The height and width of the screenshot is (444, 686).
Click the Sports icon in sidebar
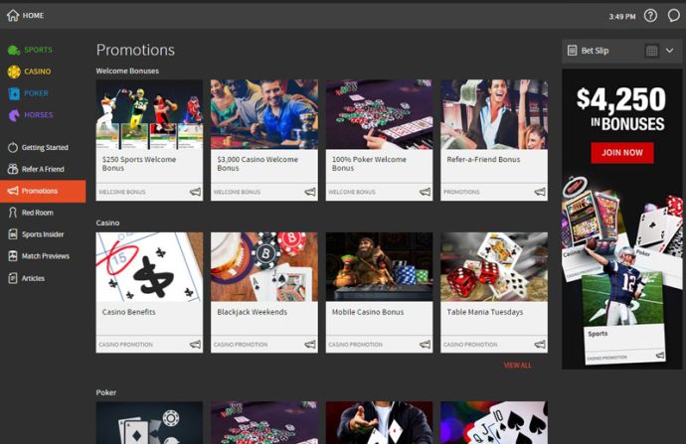(x=14, y=50)
